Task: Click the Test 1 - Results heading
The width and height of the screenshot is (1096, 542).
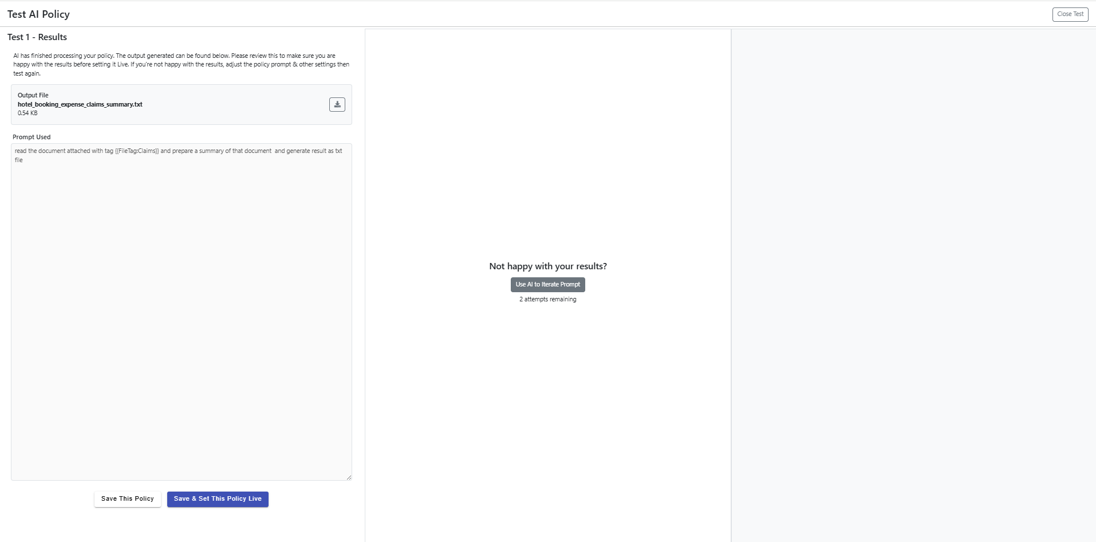Action: (x=37, y=37)
